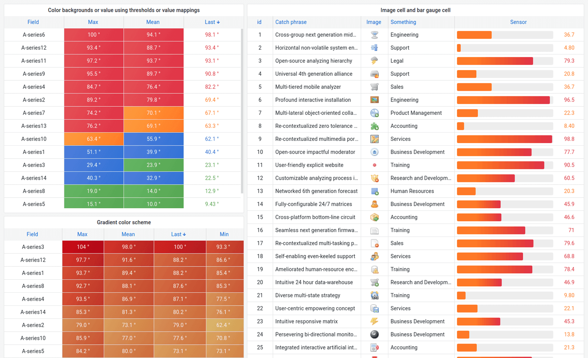This screenshot has height=358, width=588.
Task: Sort by the Sensor column header
Action: [518, 22]
